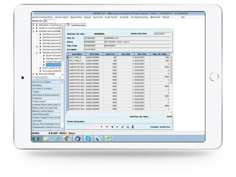Image resolution: width=236 pixels, height=177 pixels.
Task: Click the Description field
Action: 127,49
